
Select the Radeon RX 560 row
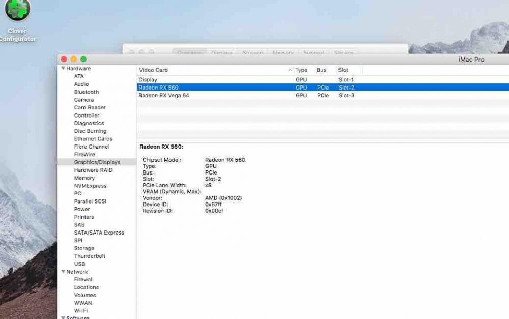(323, 88)
